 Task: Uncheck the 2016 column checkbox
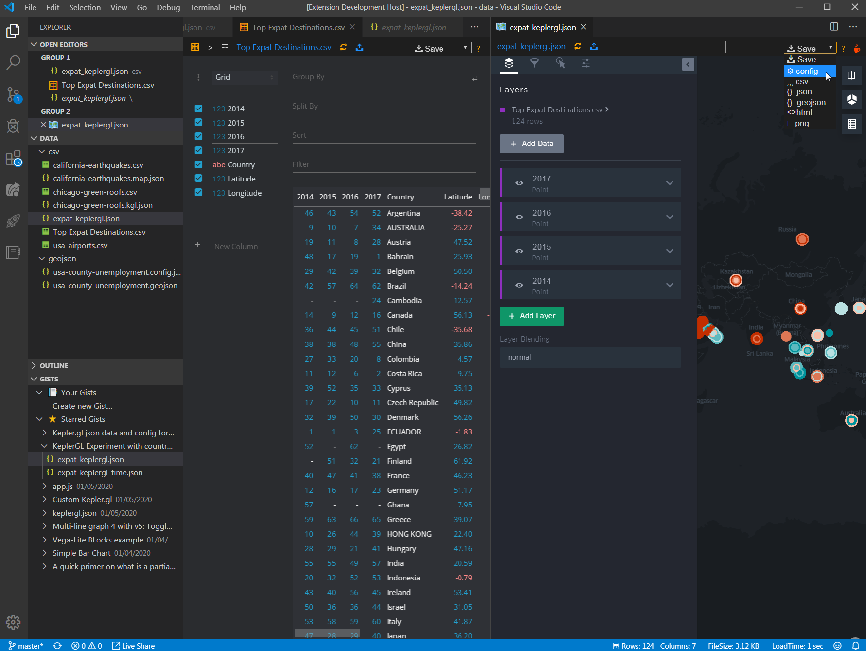(198, 136)
